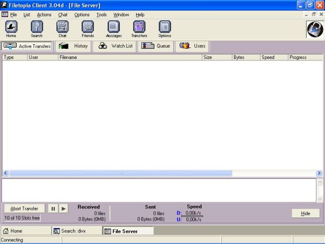Image resolution: width=325 pixels, height=244 pixels.
Task: Open the Queue tab
Action: [x=156, y=46]
